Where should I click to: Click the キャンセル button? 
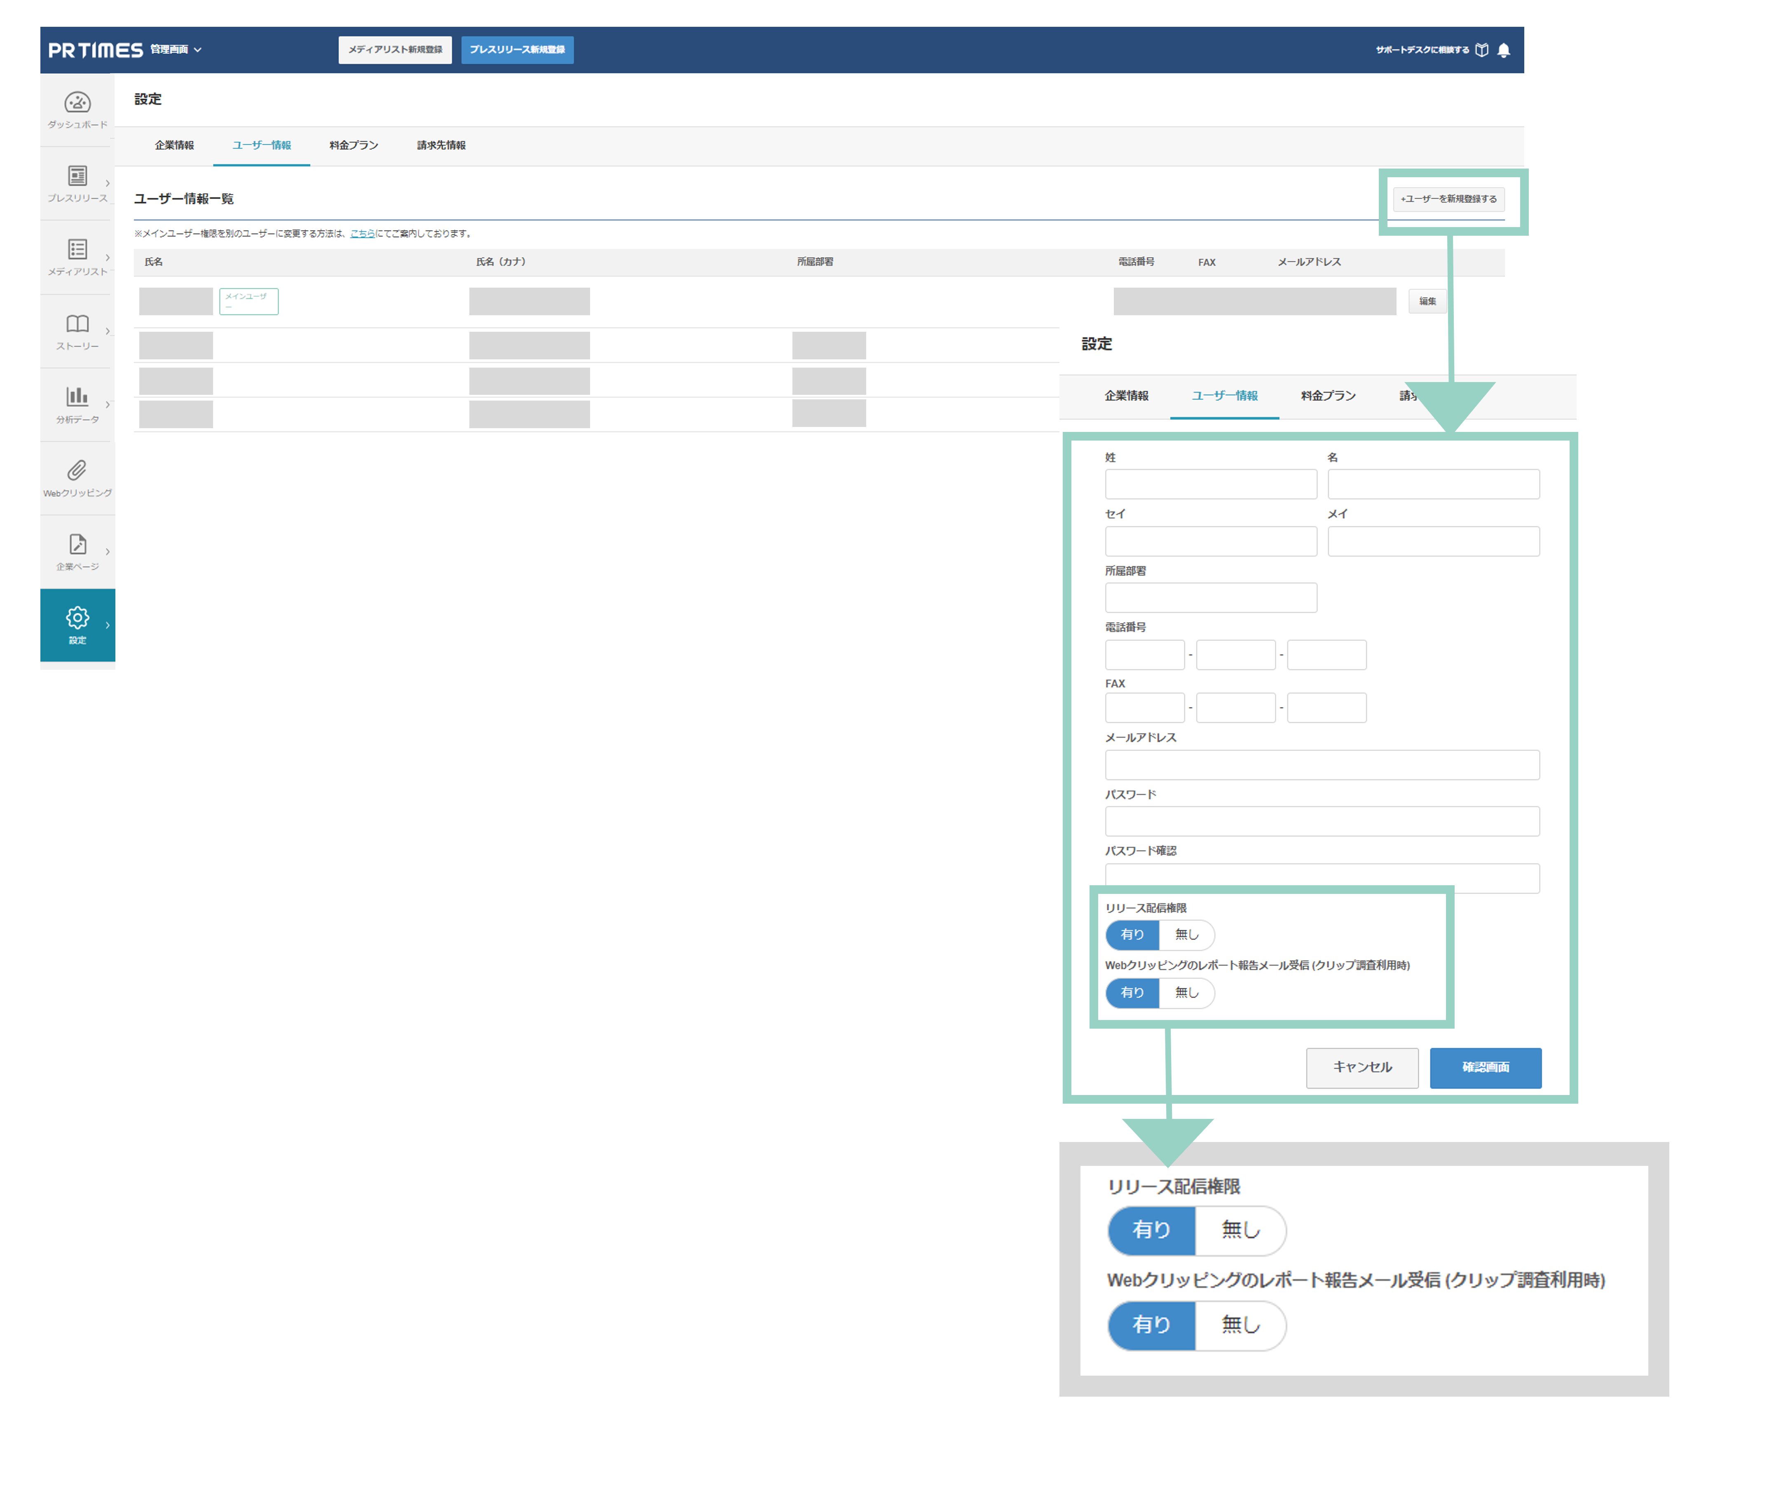point(1363,1068)
